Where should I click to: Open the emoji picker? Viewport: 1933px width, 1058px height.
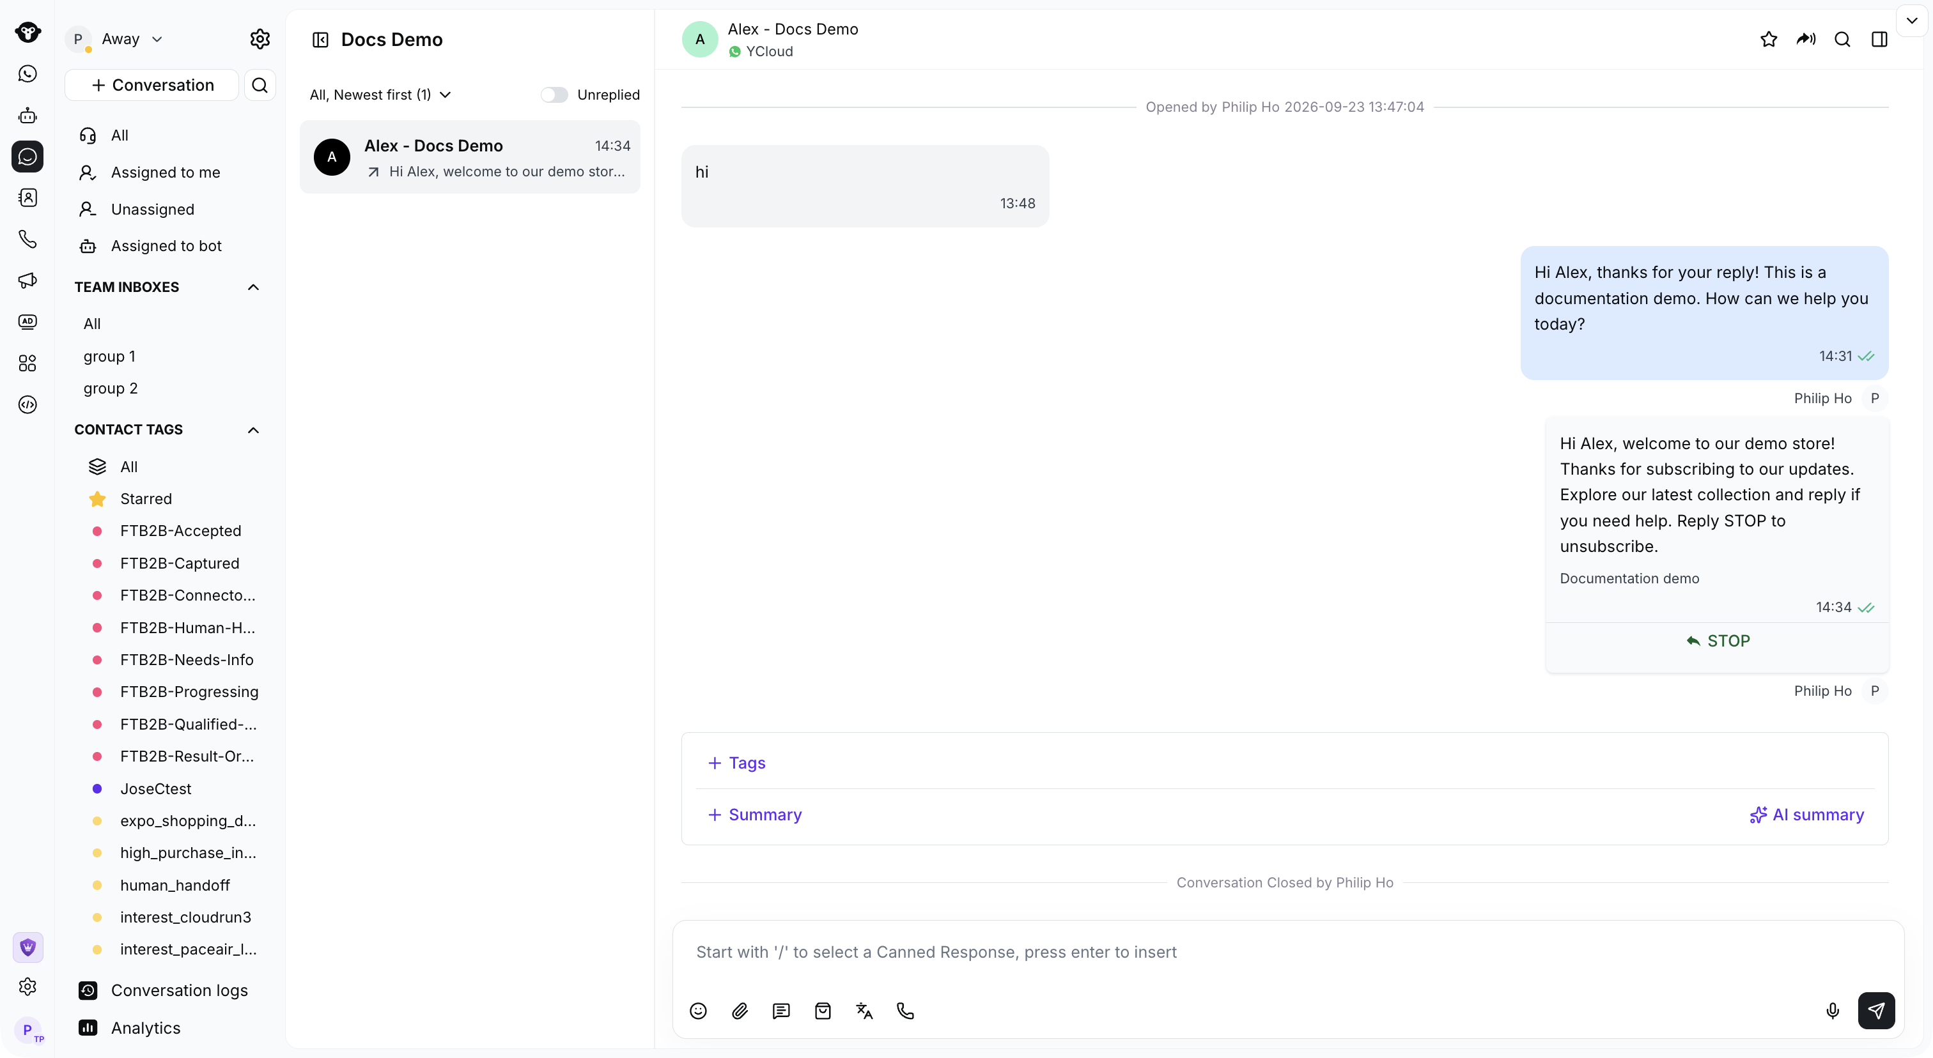pos(698,1011)
